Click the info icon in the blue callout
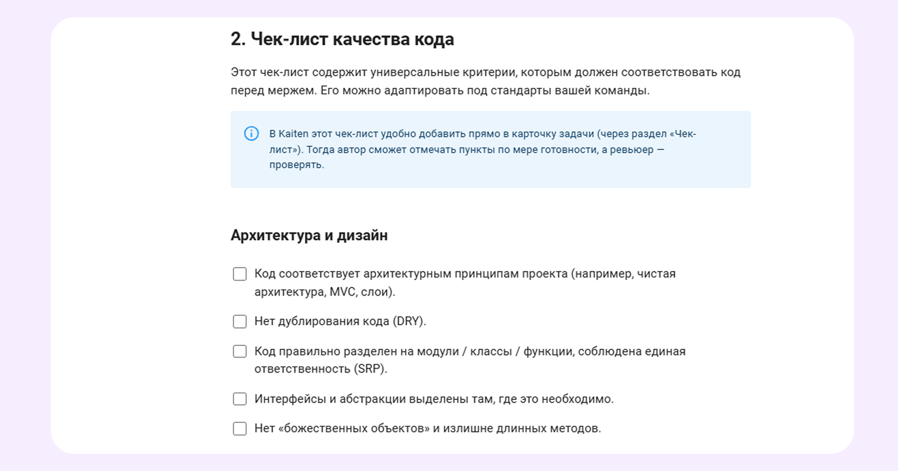 tap(251, 134)
